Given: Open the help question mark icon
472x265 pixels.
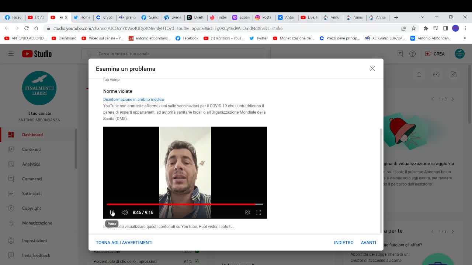Looking at the screenshot, I should point(413,54).
